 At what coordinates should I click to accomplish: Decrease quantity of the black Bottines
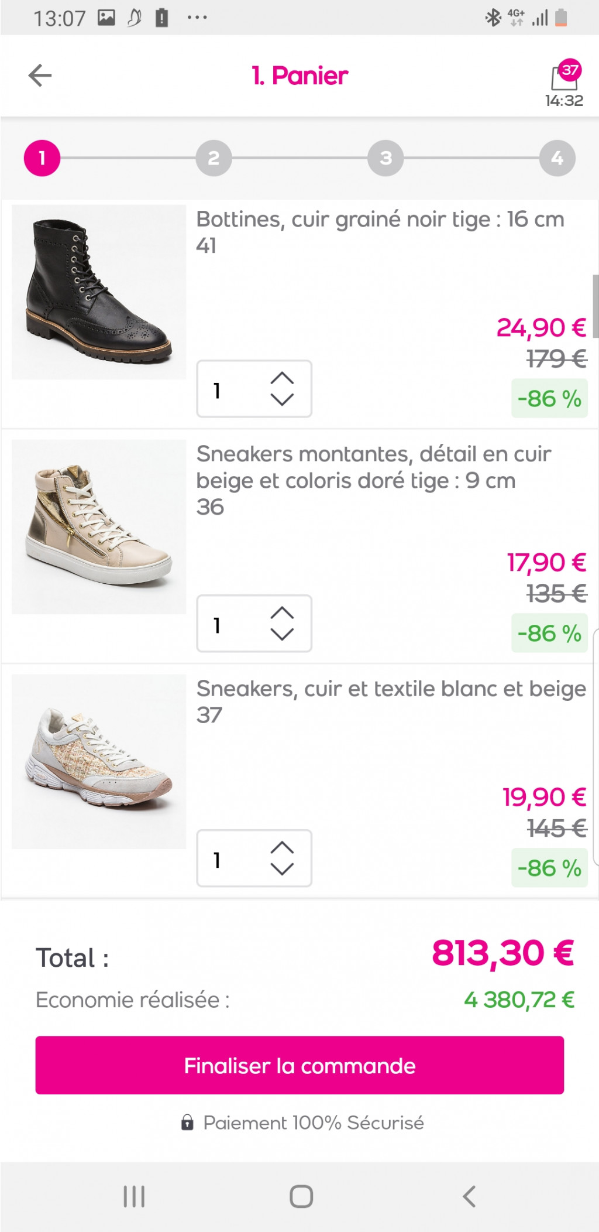pos(282,400)
